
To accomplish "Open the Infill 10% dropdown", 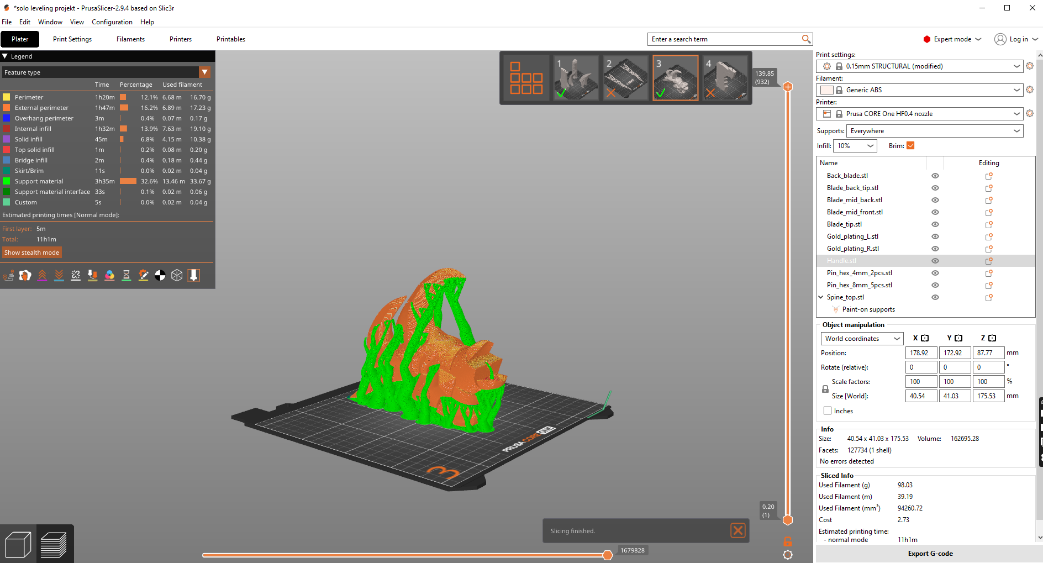I will click(x=855, y=146).
